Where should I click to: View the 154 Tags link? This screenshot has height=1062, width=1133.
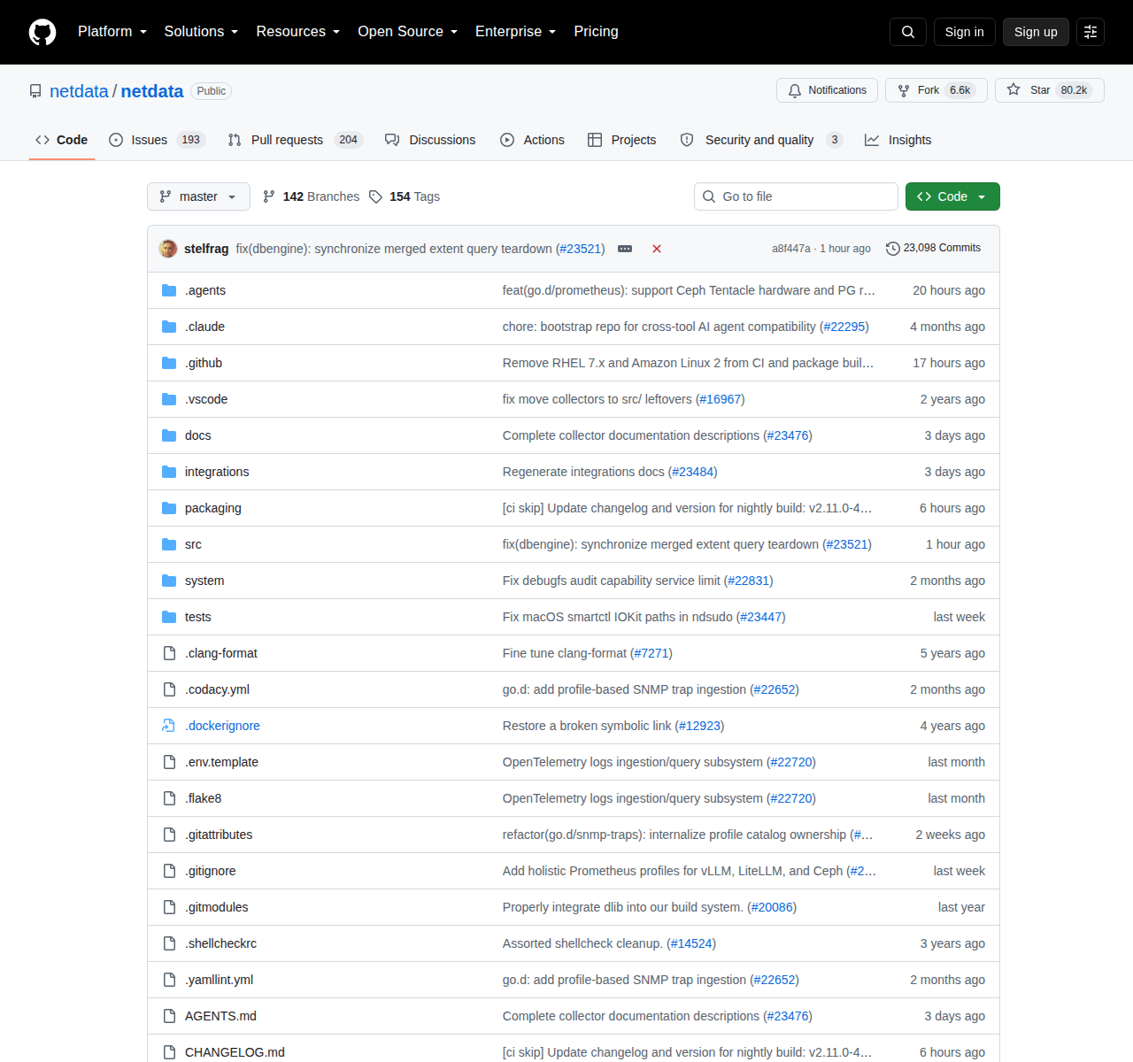pos(405,196)
